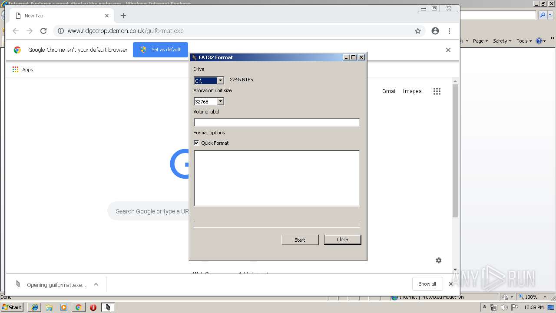The height and width of the screenshot is (313, 556).
Task: Open the Tools menu in Internet Explorer
Action: 524,41
